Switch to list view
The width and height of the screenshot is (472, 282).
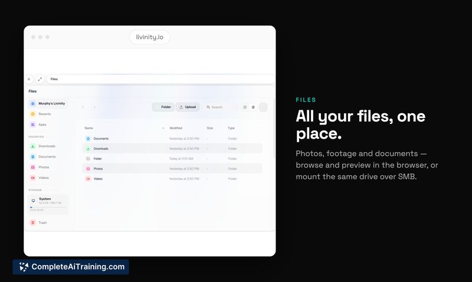[x=253, y=107]
